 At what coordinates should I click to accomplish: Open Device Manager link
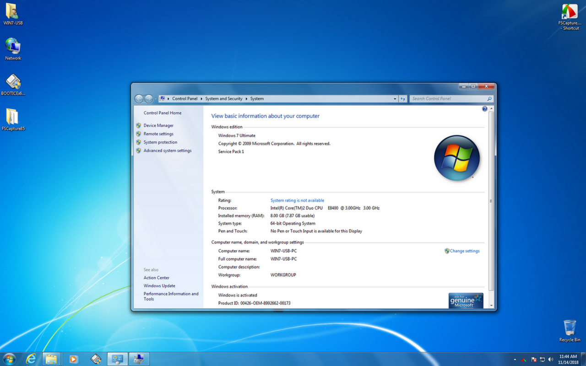pos(158,125)
